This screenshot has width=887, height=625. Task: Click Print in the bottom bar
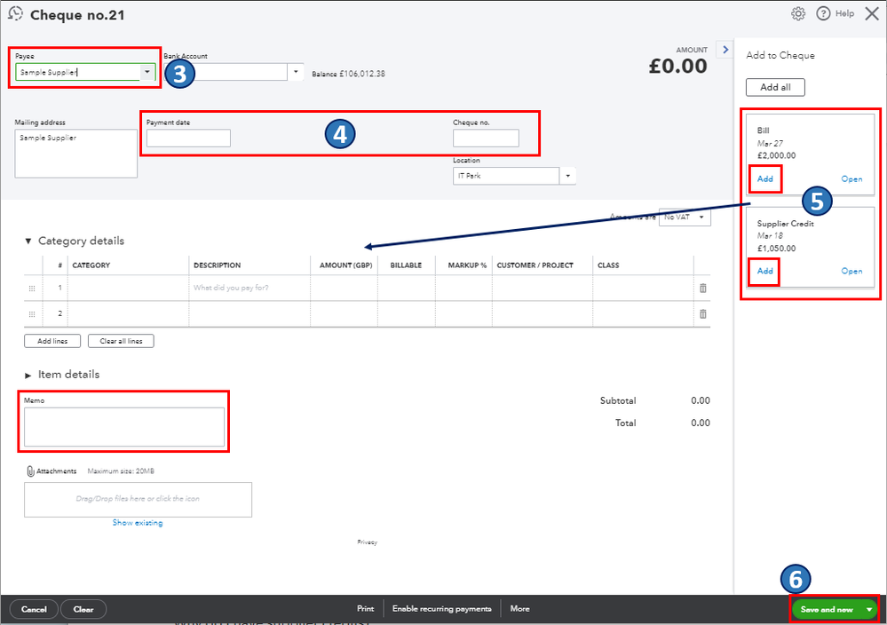pos(366,609)
